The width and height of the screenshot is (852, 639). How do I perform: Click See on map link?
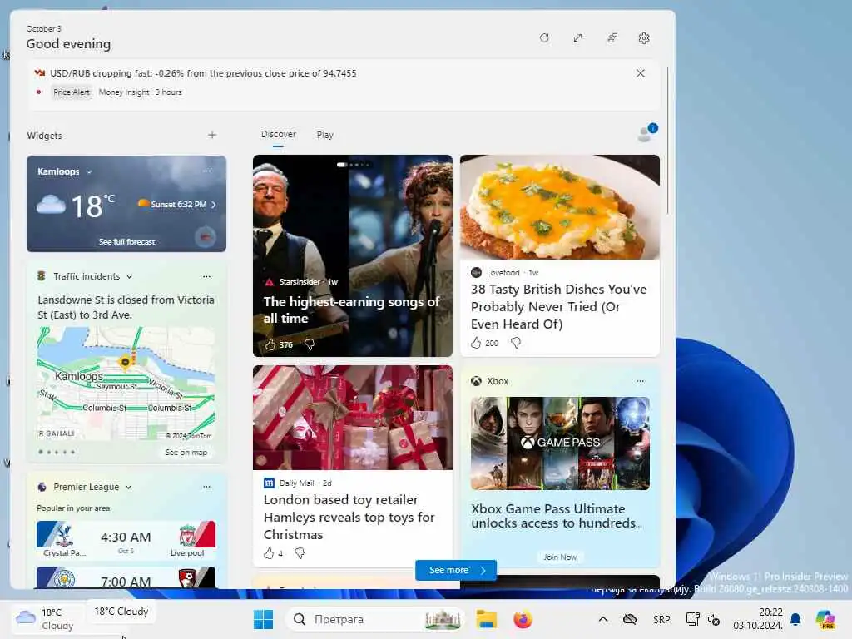[186, 452]
